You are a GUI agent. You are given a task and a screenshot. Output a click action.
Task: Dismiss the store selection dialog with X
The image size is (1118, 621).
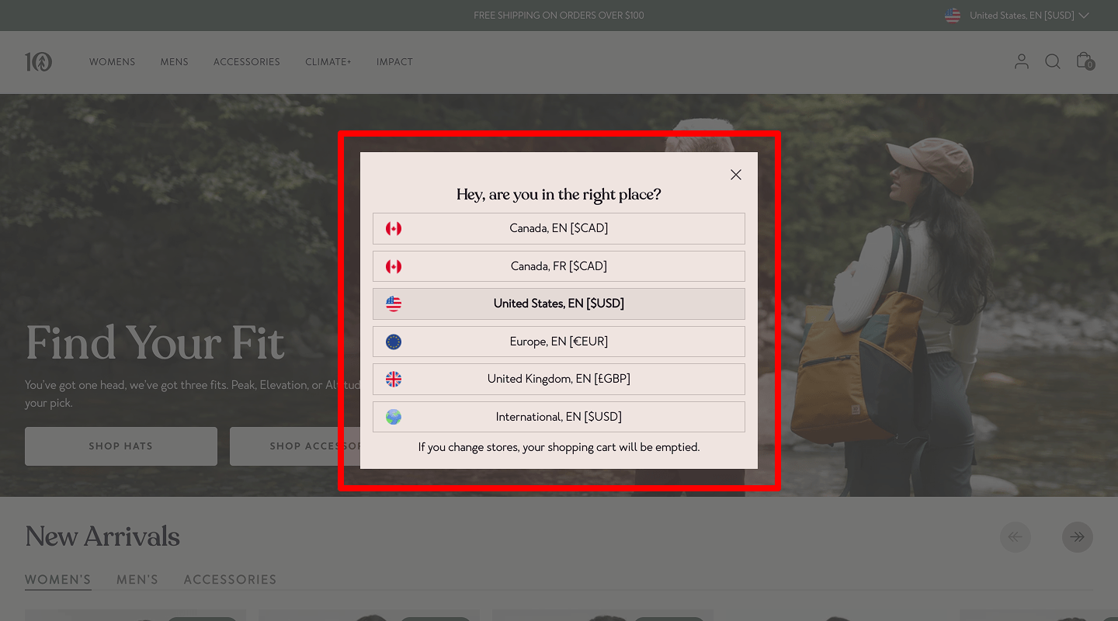click(x=735, y=175)
